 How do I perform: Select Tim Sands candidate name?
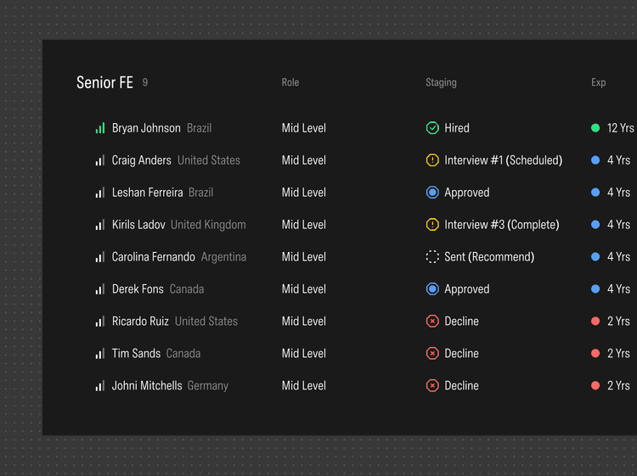point(136,354)
